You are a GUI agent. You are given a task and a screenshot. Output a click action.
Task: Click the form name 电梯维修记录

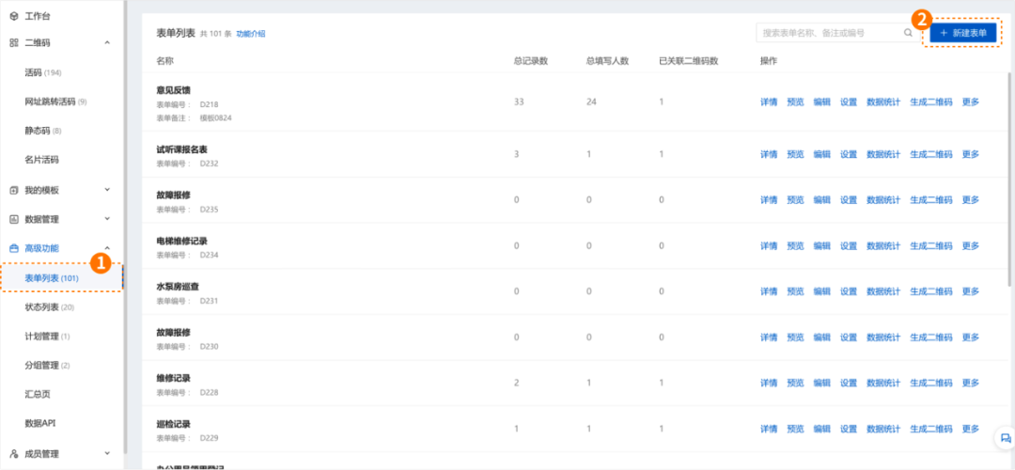(x=182, y=241)
